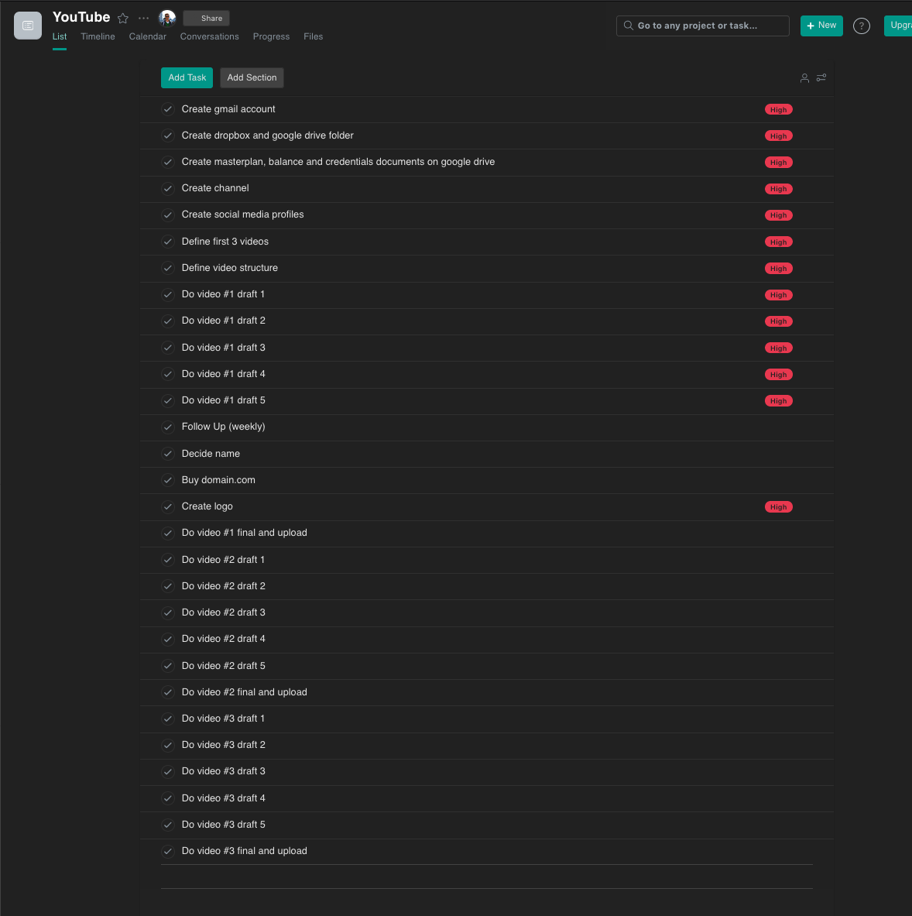The image size is (912, 916).
Task: Click the magnifier icon in the search box
Action: click(628, 26)
